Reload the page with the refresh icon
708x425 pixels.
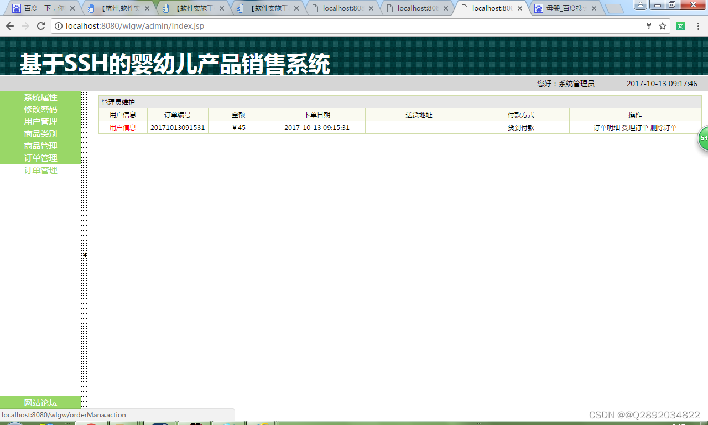coord(41,26)
